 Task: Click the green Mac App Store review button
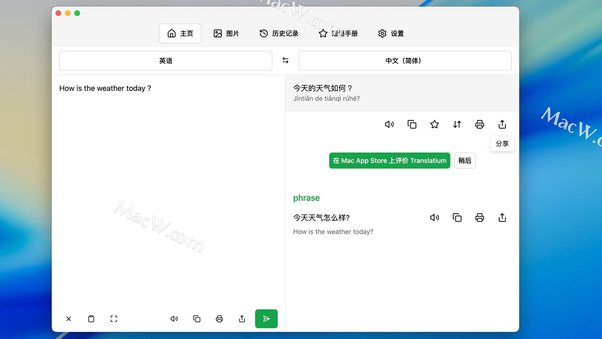point(389,160)
